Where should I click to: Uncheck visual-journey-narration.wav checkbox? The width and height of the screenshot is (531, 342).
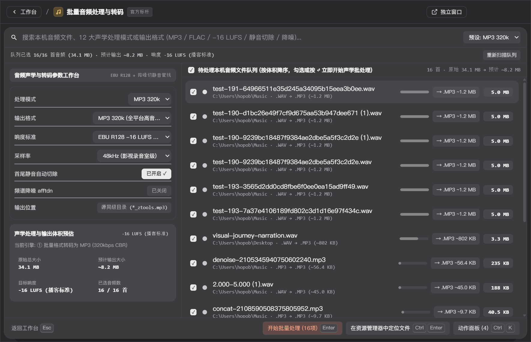pos(193,239)
